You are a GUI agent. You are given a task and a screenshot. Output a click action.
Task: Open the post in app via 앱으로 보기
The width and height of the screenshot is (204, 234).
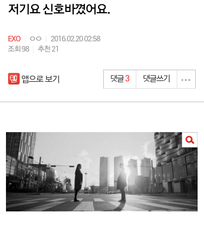[x=34, y=79]
